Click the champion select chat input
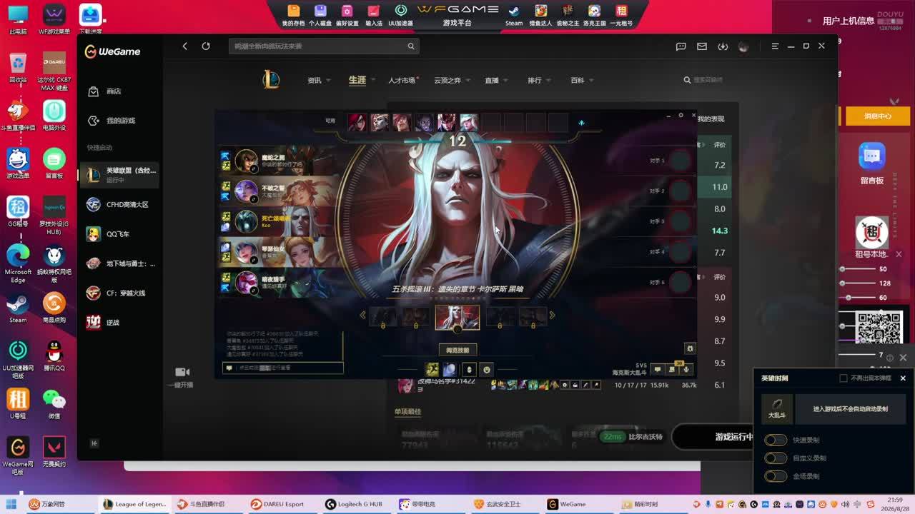Screen dimensions: 915x514 pos(283,368)
